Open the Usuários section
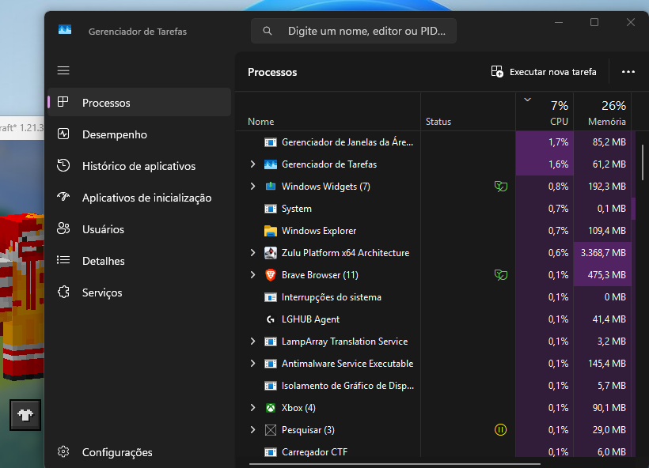Screen dimensions: 649x468 click(103, 229)
